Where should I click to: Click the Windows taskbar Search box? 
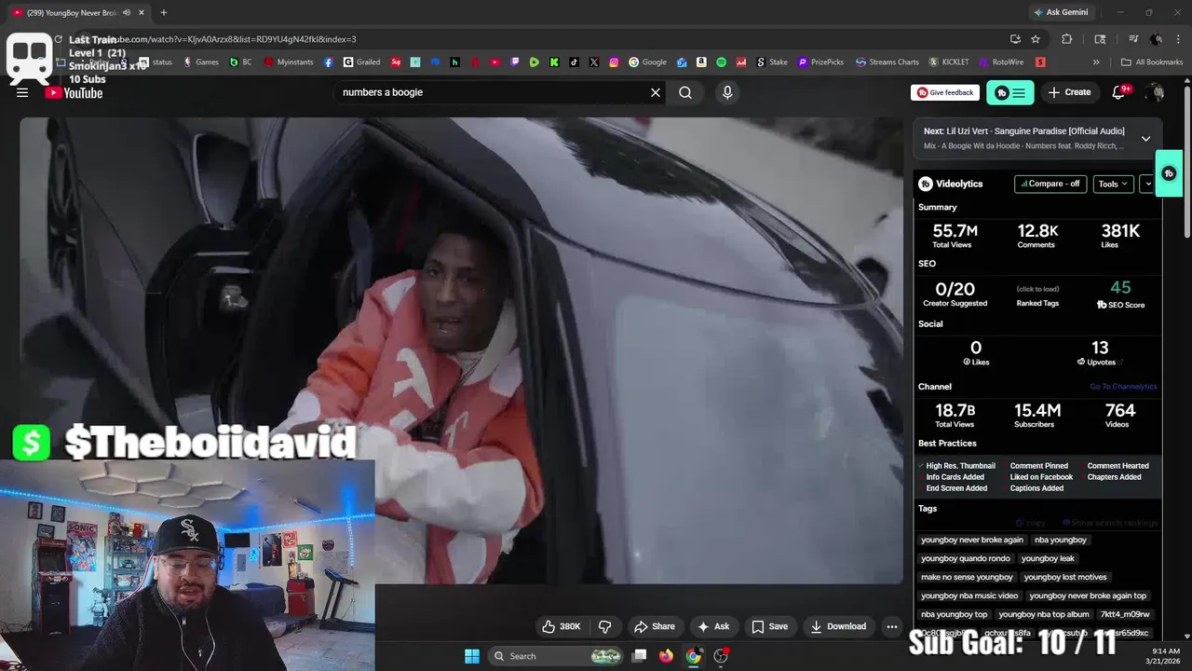pyautogui.click(x=554, y=656)
